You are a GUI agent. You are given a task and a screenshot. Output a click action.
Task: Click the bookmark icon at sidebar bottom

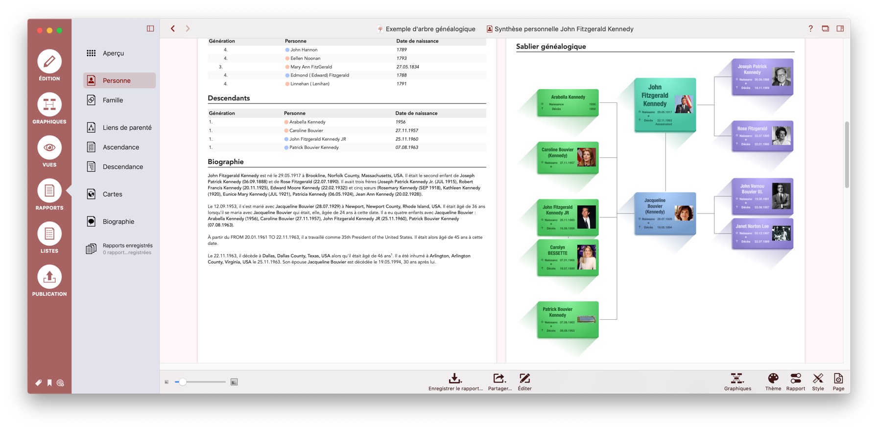coord(49,383)
